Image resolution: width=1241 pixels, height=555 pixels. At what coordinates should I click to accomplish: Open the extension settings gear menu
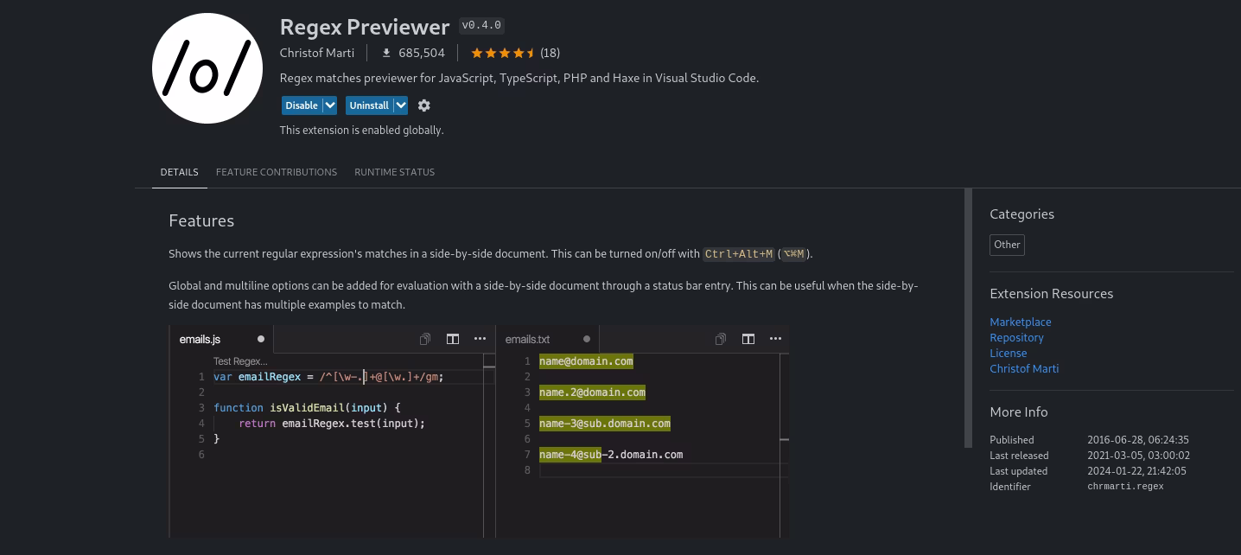423,105
